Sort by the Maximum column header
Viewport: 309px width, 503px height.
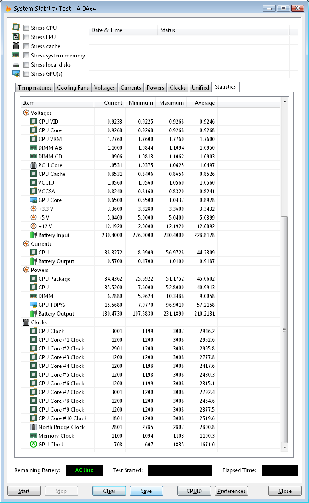171,103
